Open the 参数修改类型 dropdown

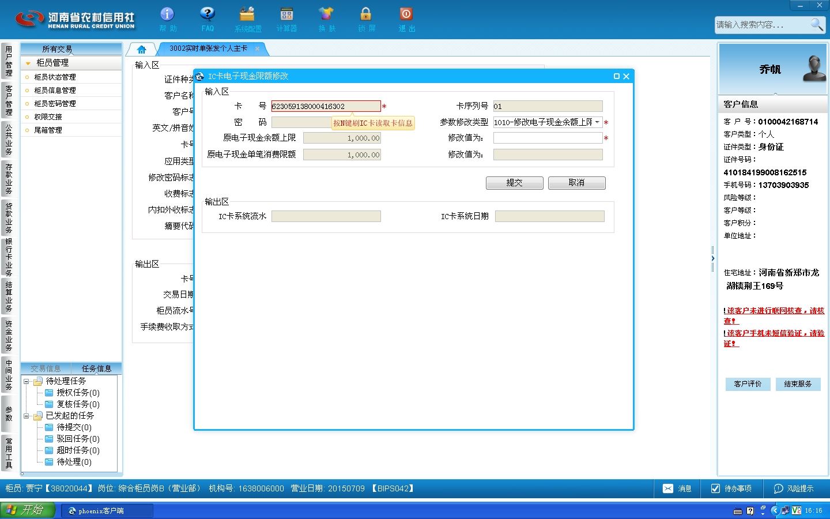(x=598, y=122)
